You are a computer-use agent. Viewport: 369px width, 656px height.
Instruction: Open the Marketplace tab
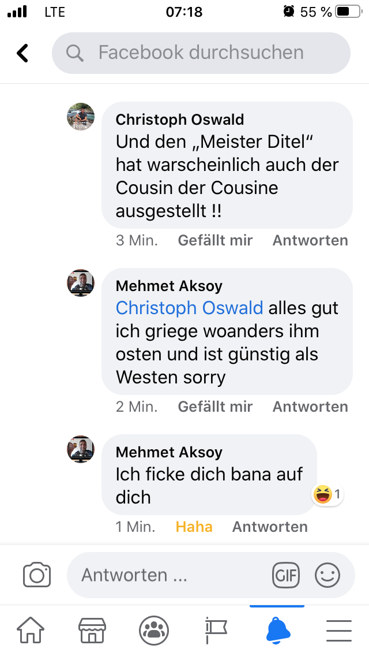92,631
